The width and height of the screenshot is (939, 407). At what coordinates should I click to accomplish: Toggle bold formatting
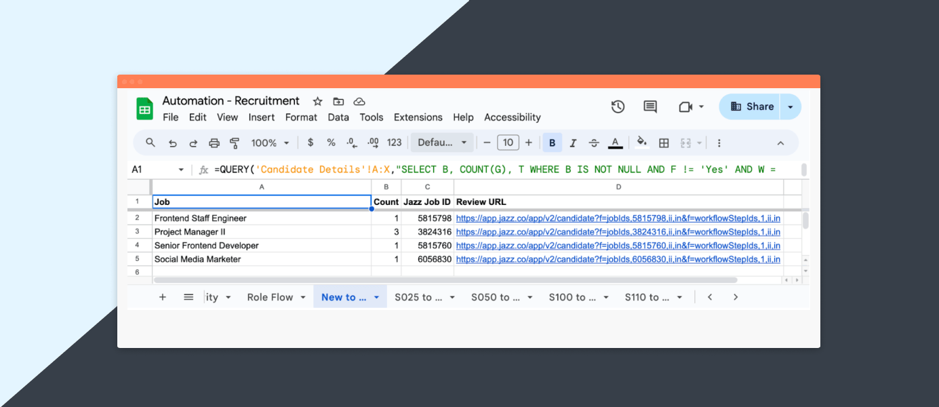click(552, 142)
